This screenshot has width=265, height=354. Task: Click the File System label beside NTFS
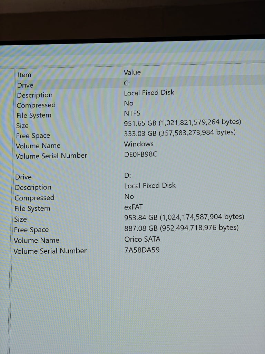(x=34, y=115)
